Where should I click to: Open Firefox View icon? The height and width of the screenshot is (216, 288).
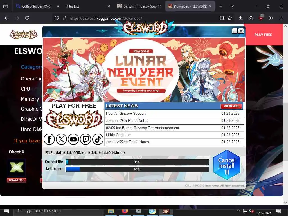pyautogui.click(x=6, y=6)
